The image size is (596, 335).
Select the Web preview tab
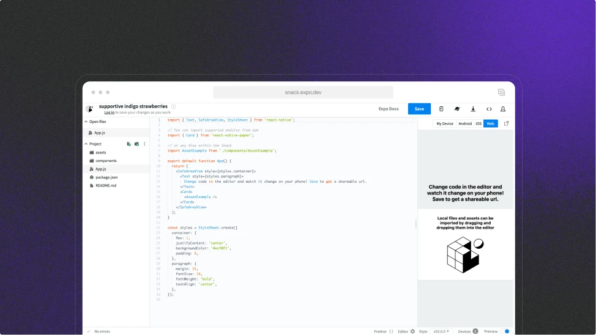(x=491, y=123)
